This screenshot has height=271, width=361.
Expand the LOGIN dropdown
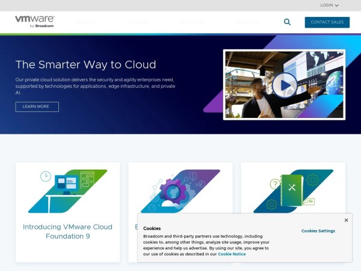(329, 5)
